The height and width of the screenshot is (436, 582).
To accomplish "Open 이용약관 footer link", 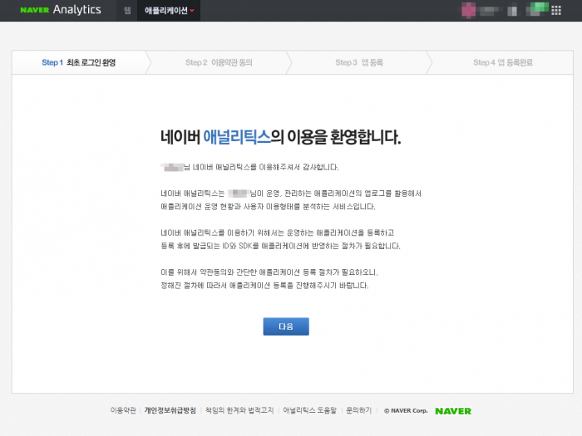I will click(x=123, y=410).
